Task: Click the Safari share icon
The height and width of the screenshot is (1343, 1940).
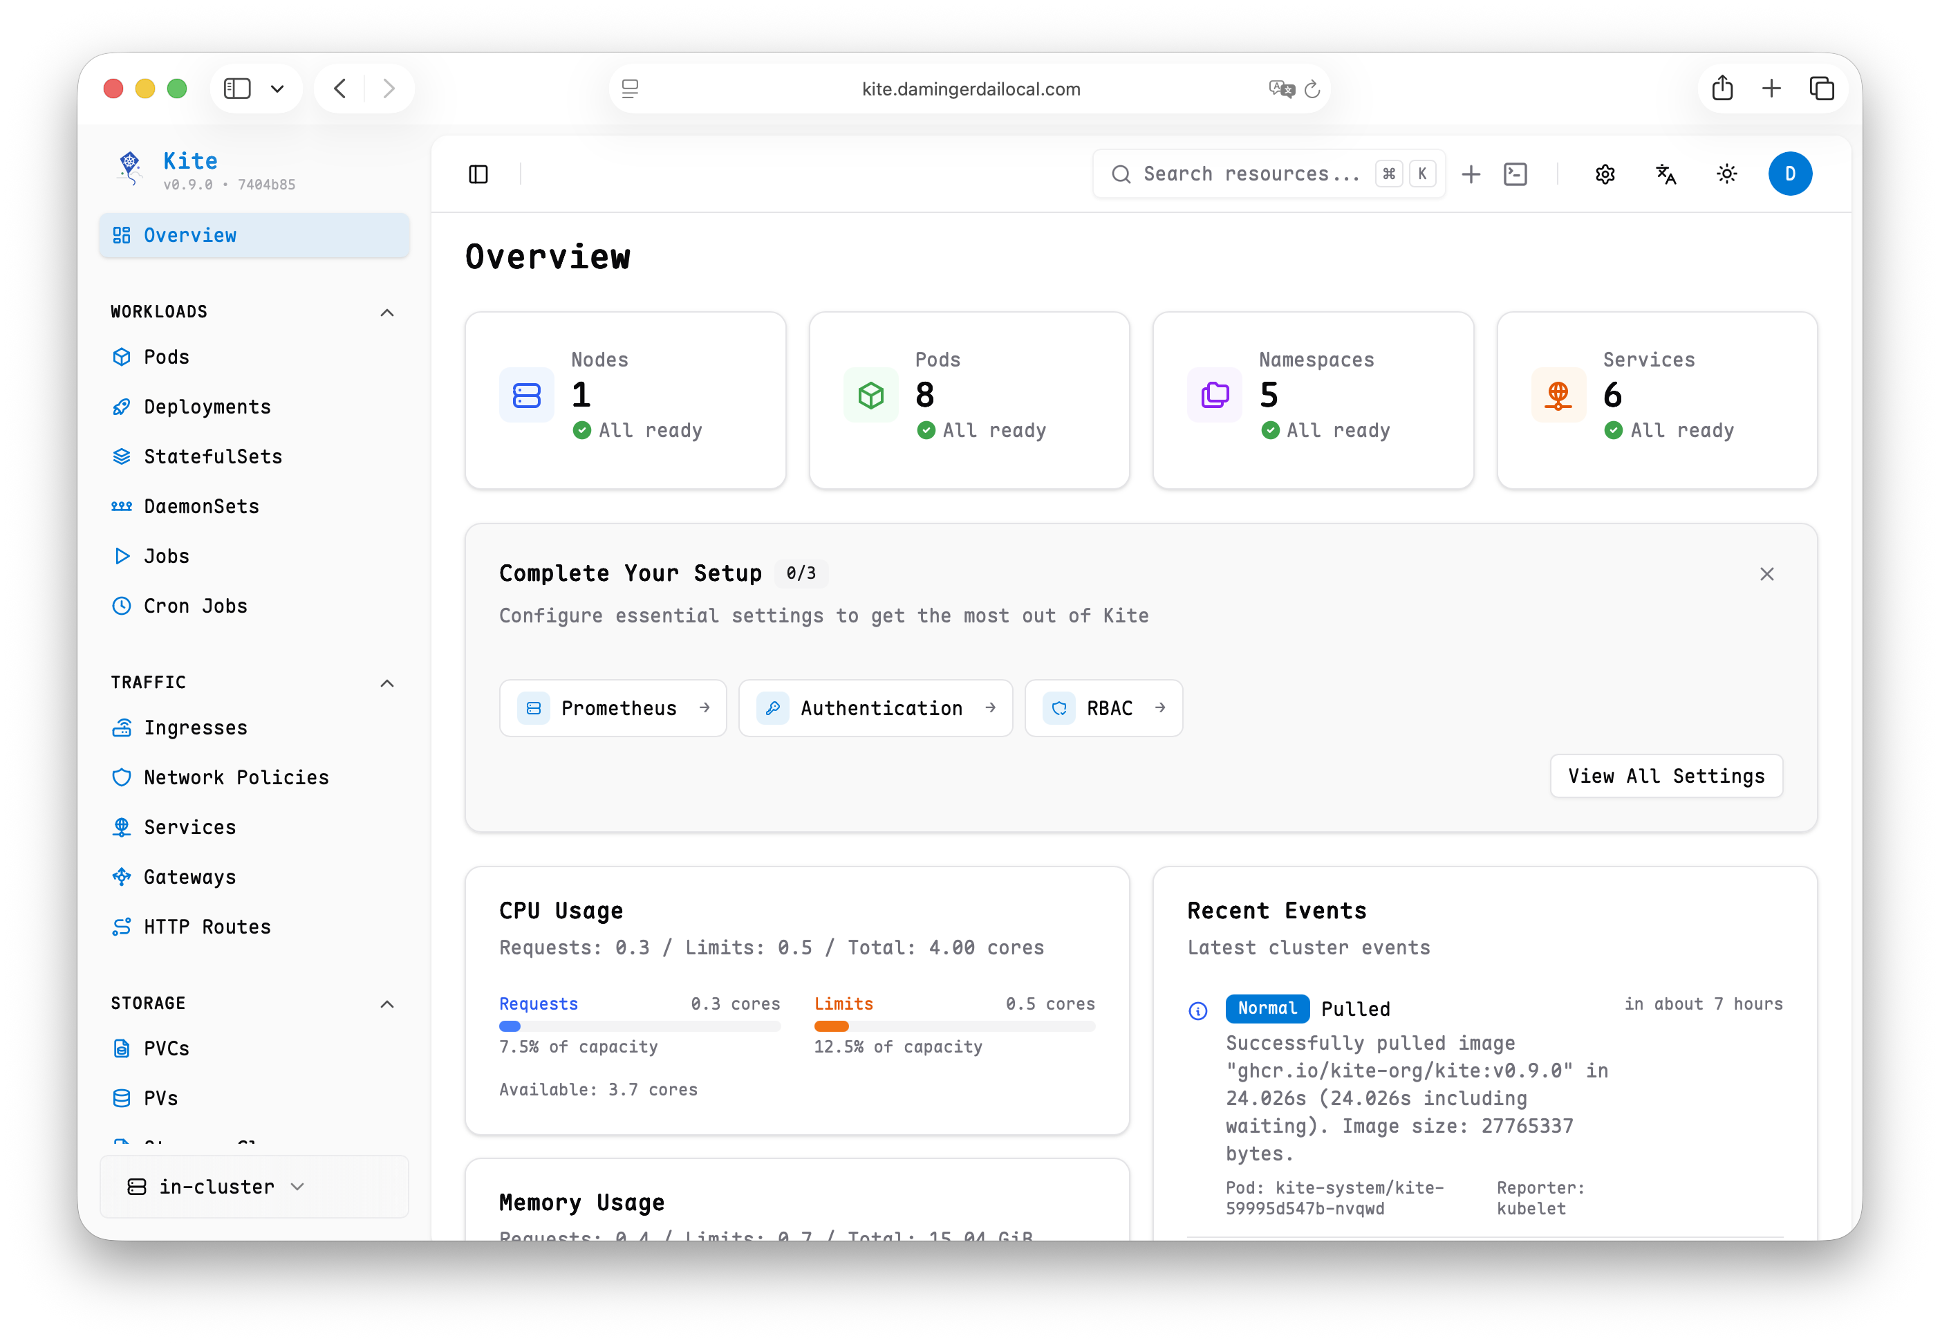Action: (x=1722, y=89)
